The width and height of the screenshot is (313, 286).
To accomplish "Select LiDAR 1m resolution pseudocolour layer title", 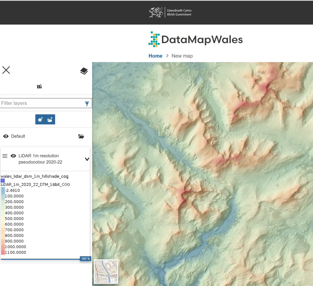I will (40, 159).
